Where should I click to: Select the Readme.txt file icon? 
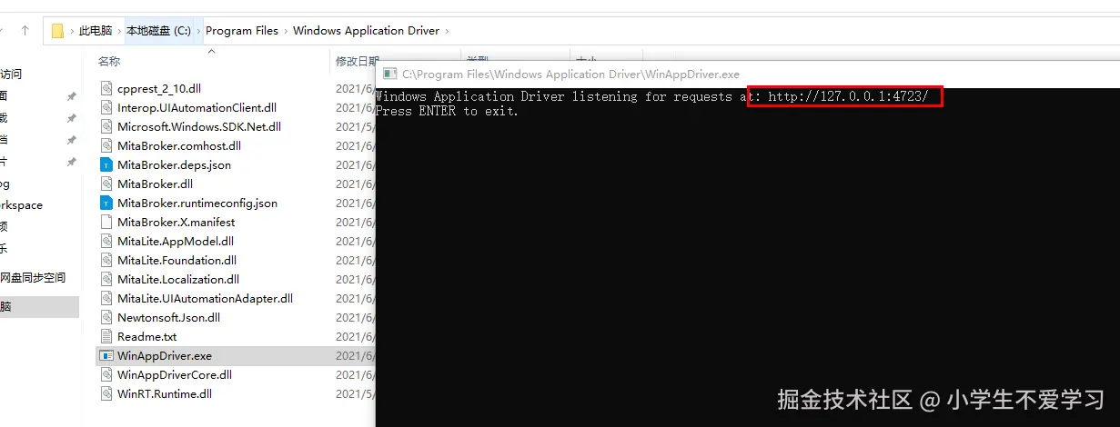tap(106, 336)
